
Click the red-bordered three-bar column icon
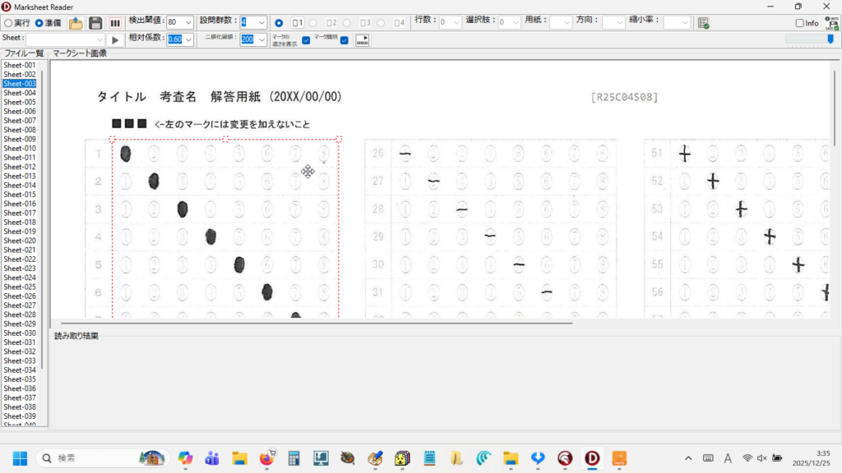(116, 23)
